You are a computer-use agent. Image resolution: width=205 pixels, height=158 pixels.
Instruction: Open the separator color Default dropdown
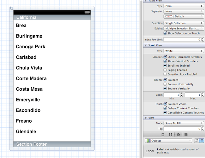[184, 16]
